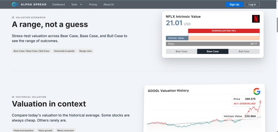This screenshot has width=278, height=132.
Task: Click the "A range, not a guess" heading
Action: point(50,24)
